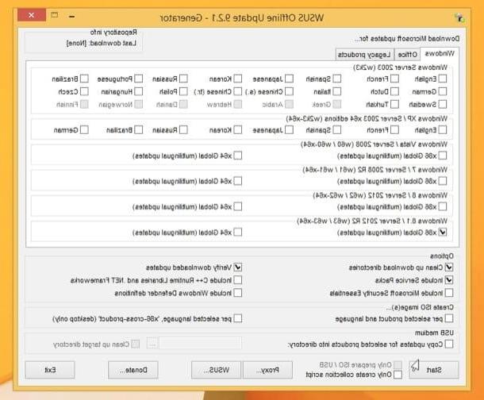This screenshot has height=400, width=484.
Task: Check German under Windows XP / Server 2003 x64
Action: 84,129
